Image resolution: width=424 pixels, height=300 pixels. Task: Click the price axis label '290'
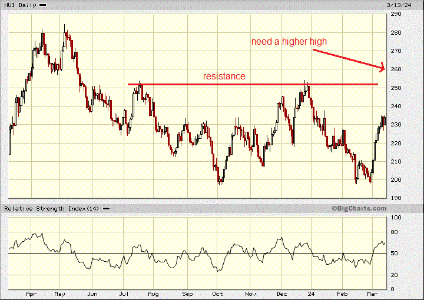[396, 14]
